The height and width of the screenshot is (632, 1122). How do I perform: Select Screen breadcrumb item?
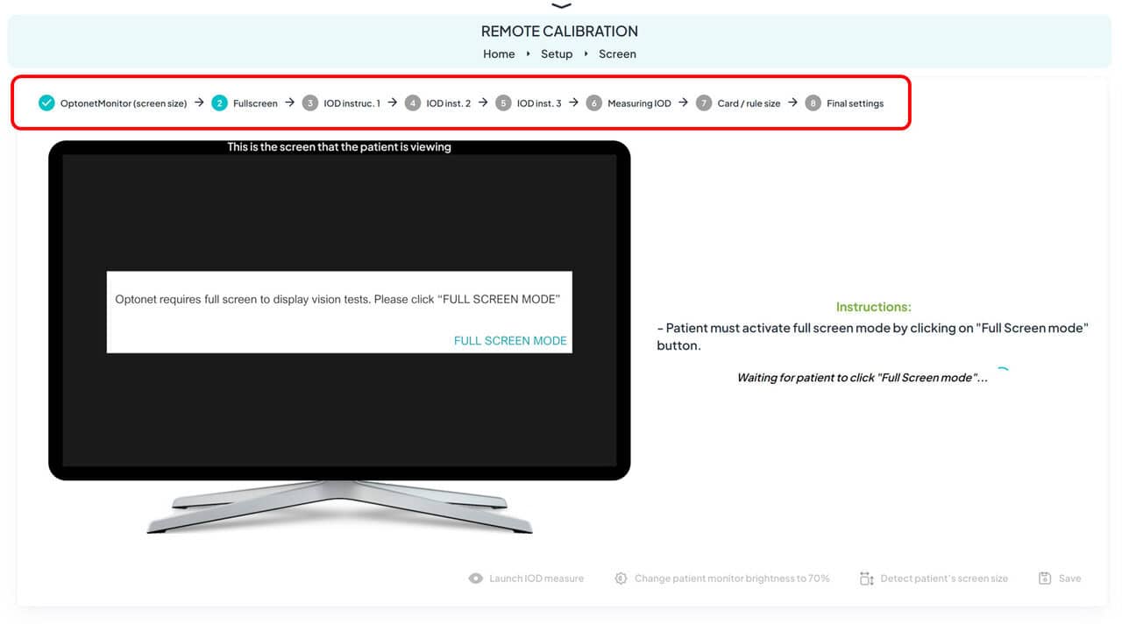617,54
